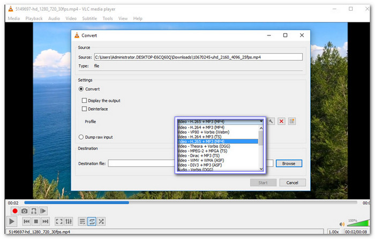Click Browse for destination file
This screenshot has width=375, height=239.
point(289,163)
